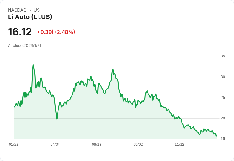Image resolution: width=234 pixels, height=161 pixels.
Task: Click the US market label
Action: click(x=37, y=10)
